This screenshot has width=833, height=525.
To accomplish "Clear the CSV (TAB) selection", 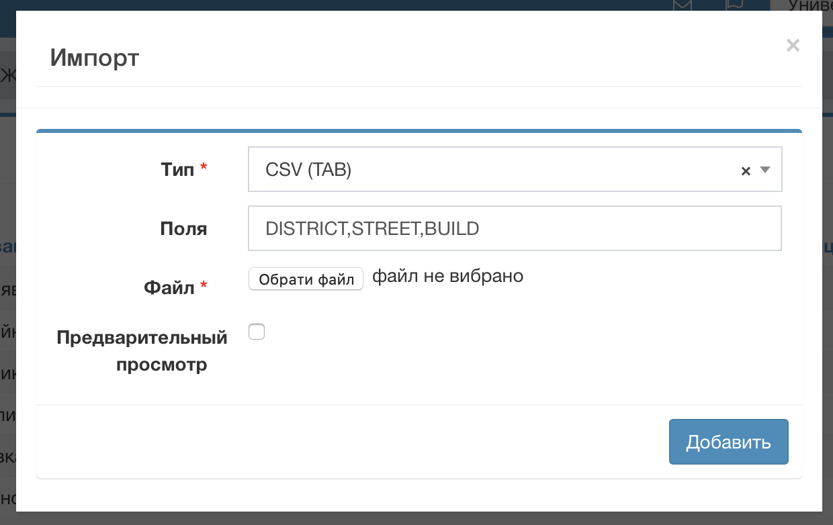I will (x=745, y=171).
